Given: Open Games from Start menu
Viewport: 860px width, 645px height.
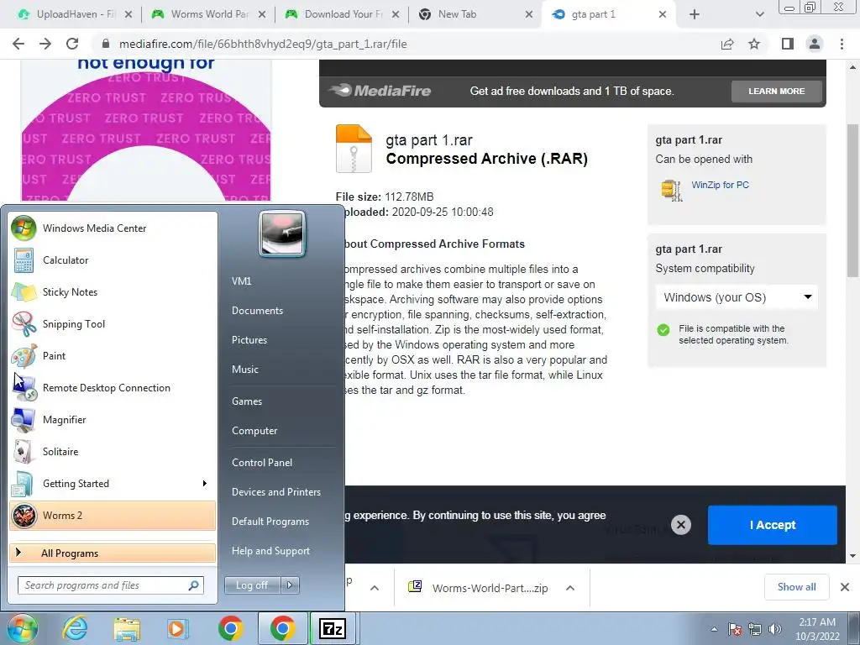Looking at the screenshot, I should click(247, 401).
